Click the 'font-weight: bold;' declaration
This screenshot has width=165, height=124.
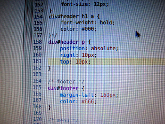point(88,23)
